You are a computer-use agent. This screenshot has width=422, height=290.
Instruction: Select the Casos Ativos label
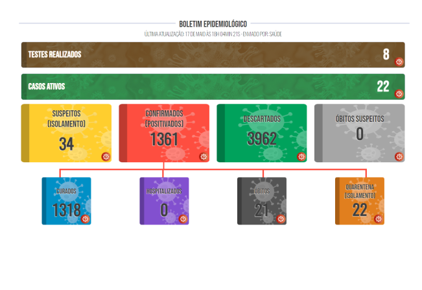click(x=47, y=86)
